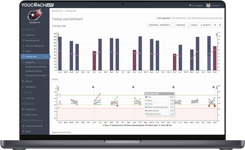
Task: Open the P.J. Richard user menu
Action: [x=214, y=5]
